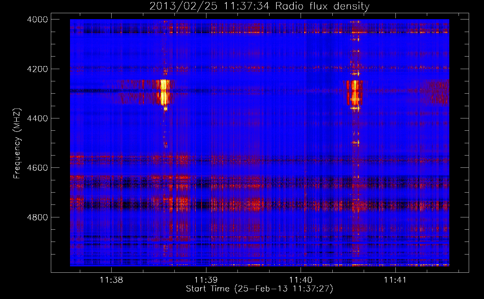The image size is (484, 299).
Task: Click the 11:40 time tick label
Action: click(x=301, y=280)
